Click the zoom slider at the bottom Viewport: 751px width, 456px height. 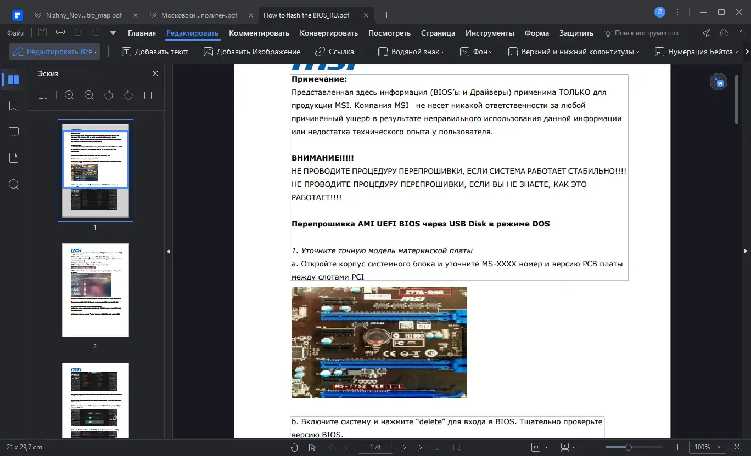(630, 447)
